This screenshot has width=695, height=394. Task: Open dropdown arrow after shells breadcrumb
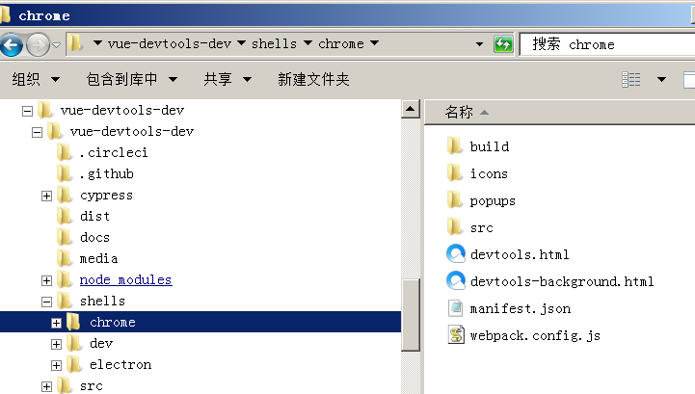tap(307, 43)
